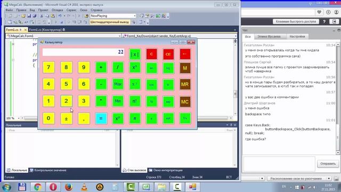
Task: Click the sin function key
Action: tap(151, 68)
